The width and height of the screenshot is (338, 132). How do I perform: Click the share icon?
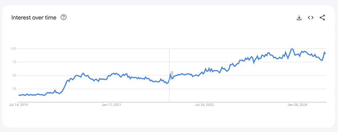pos(322,17)
